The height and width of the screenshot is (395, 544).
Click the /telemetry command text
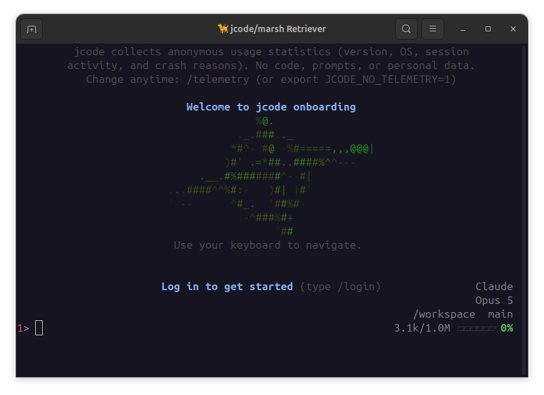click(x=217, y=79)
